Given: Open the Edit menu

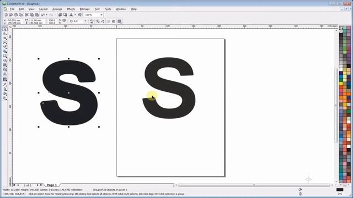Looking at the screenshot, I should pos(22,9).
